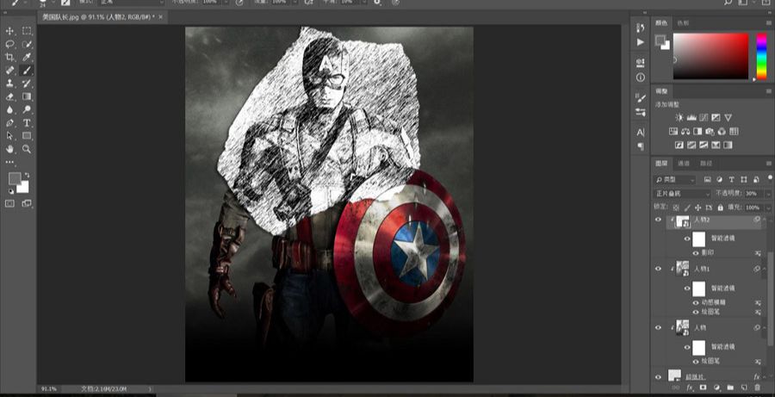The image size is (775, 397).
Task: Hide the bottom background layer
Action: tap(659, 377)
